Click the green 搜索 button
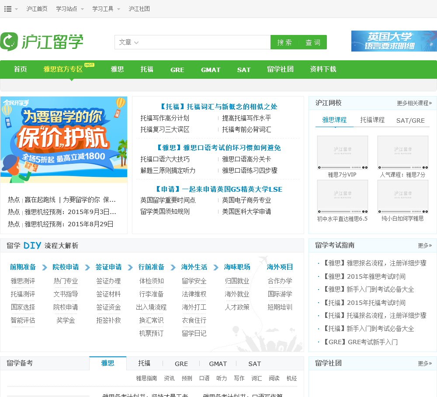The image size is (437, 397). point(284,42)
